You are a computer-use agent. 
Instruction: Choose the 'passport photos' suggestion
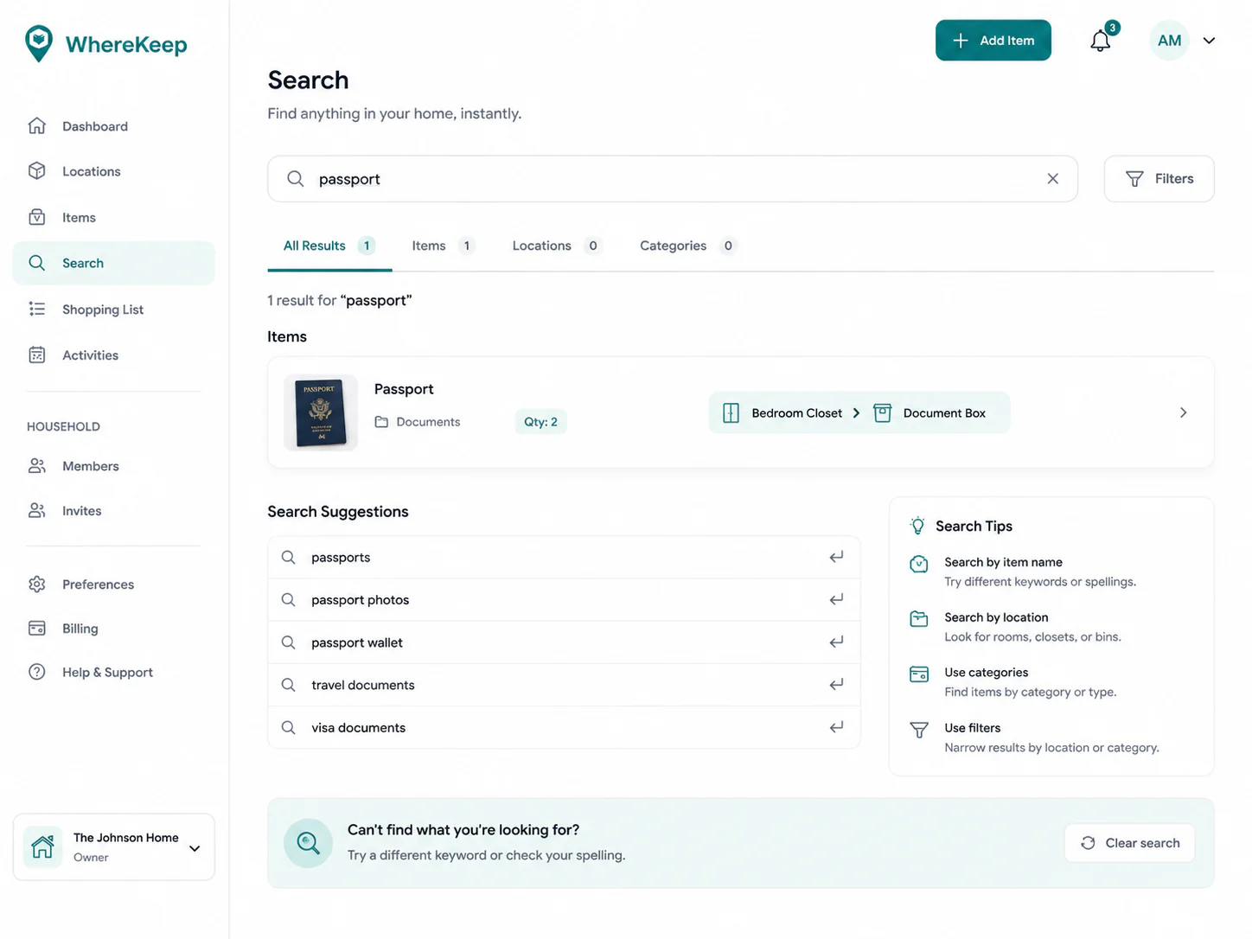[x=564, y=600]
